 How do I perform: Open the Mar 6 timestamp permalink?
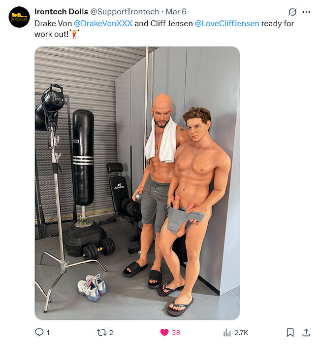pyautogui.click(x=176, y=12)
